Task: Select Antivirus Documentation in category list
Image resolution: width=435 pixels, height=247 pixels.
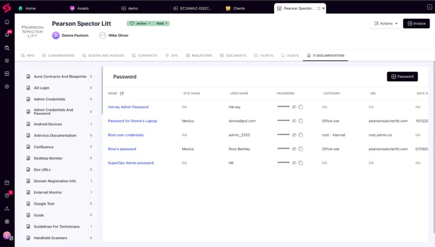Action: [55, 136]
